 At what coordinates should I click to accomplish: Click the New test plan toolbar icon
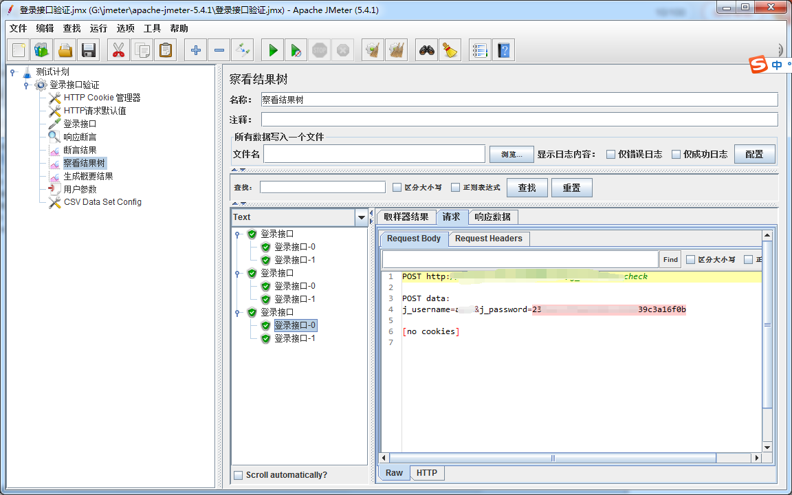coord(19,50)
